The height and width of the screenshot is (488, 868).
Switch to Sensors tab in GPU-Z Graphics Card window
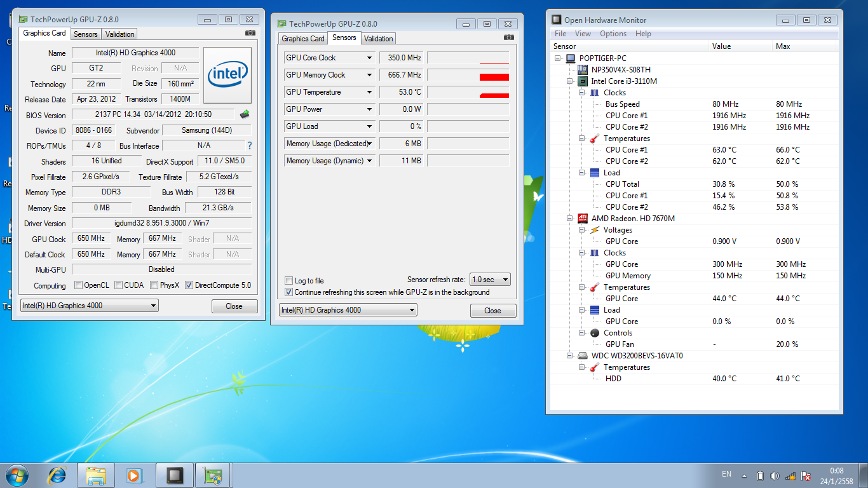click(x=86, y=34)
